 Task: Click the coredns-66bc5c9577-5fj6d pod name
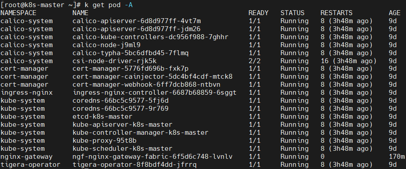pos(121,101)
